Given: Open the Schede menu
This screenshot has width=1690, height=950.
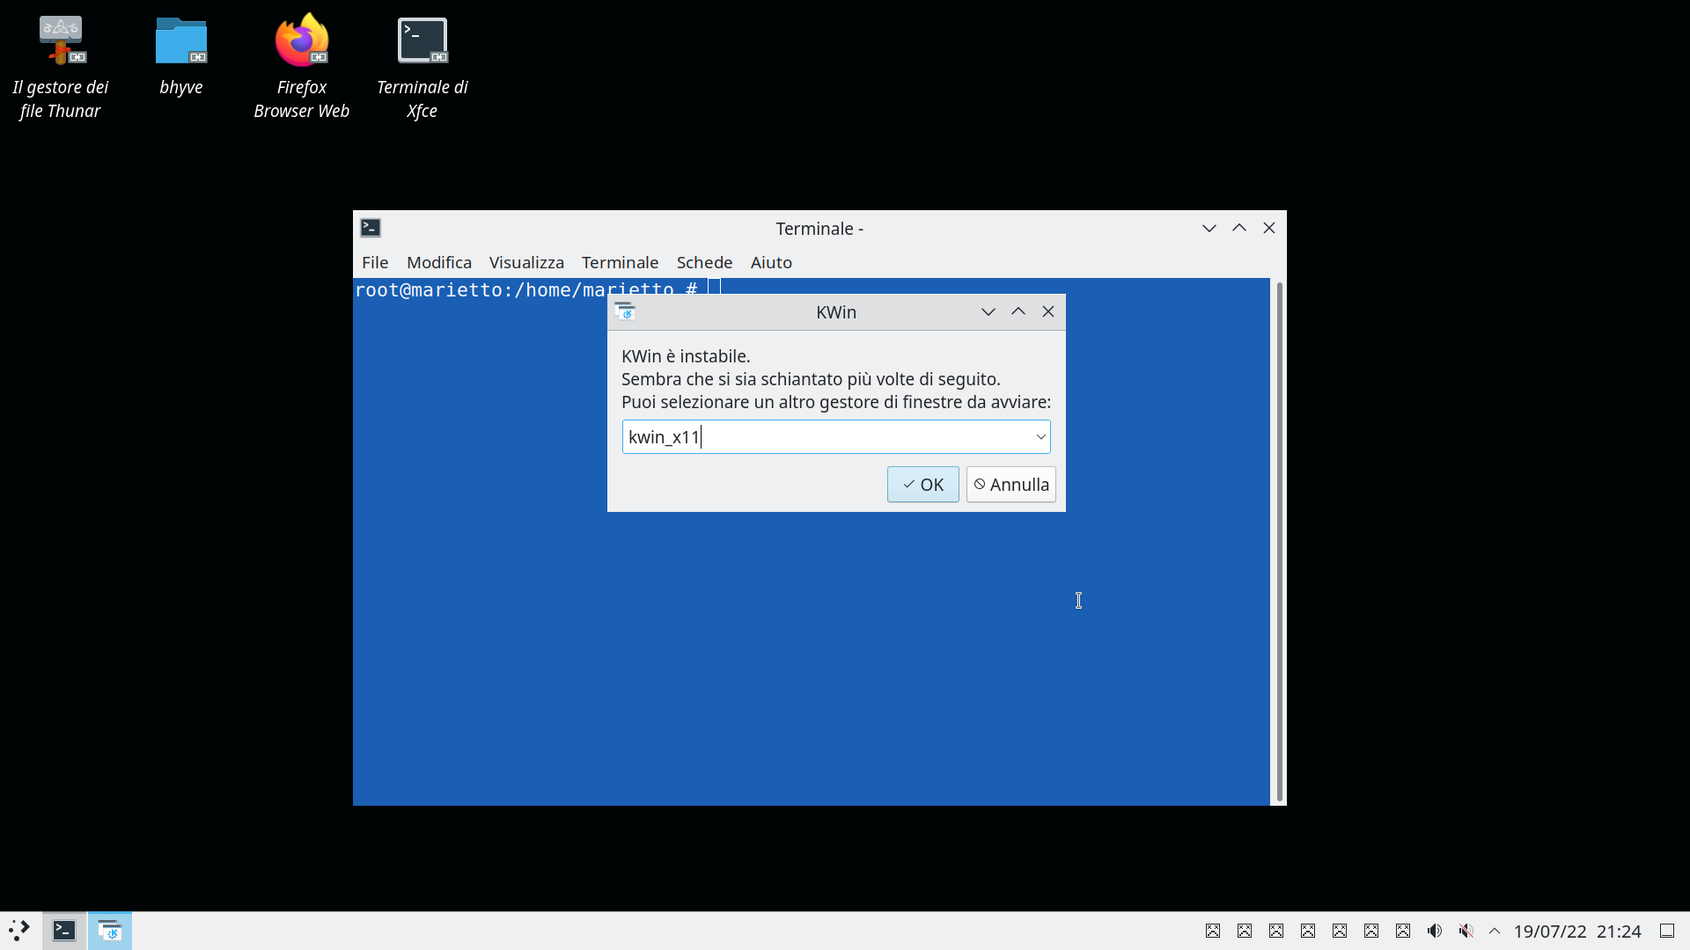Looking at the screenshot, I should tap(704, 262).
